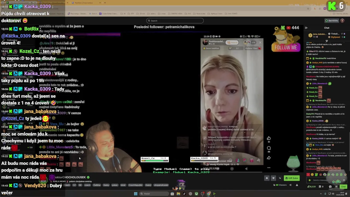Select the pokec stream tag

pyautogui.click(x=115, y=185)
